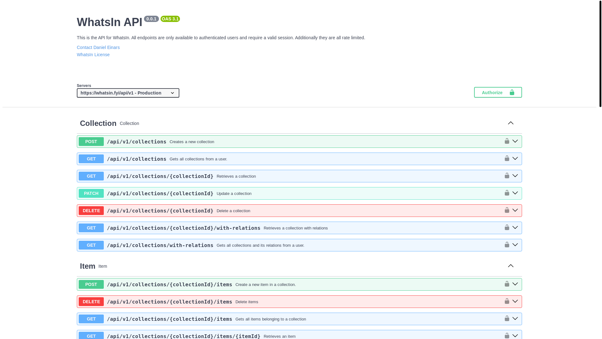Viewport: 602px width, 339px height.
Task: Expand 'Delete items' endpoint chevron
Action: pyautogui.click(x=515, y=301)
